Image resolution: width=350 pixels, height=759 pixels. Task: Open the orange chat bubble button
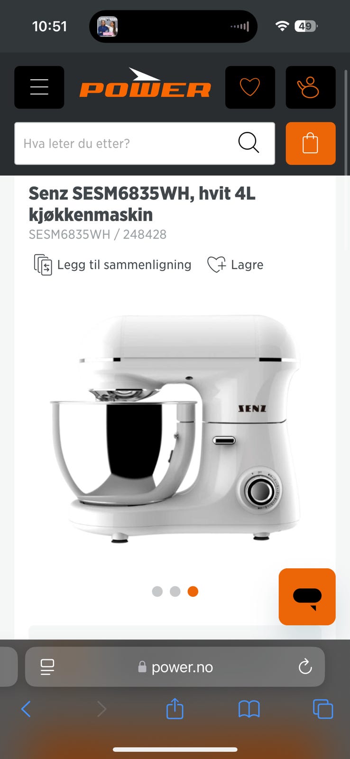pyautogui.click(x=307, y=596)
